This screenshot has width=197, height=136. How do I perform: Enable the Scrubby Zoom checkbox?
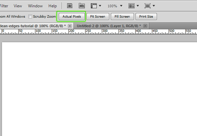[x=30, y=16]
